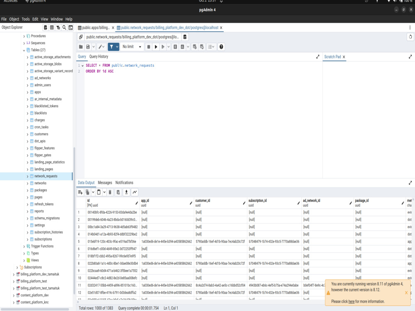Open the Tools menu
415x311 pixels.
26,19
